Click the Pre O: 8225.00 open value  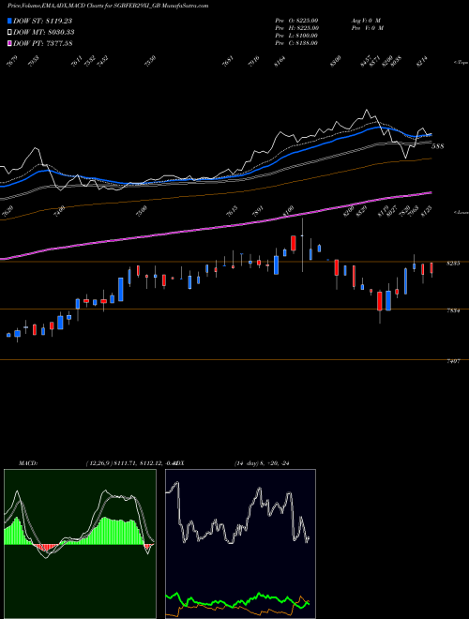(x=296, y=21)
